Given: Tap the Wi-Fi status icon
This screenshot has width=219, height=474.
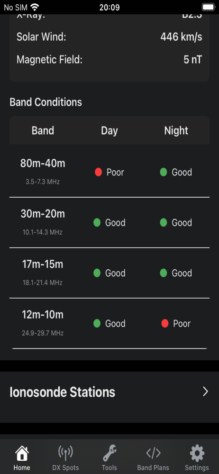Looking at the screenshot, I should point(35,7).
